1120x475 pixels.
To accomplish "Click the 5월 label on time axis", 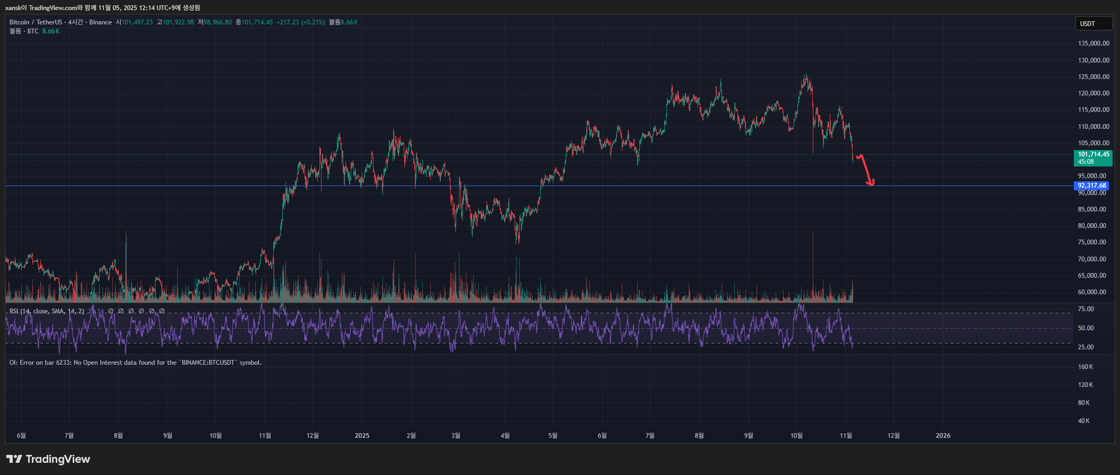I will click(553, 436).
